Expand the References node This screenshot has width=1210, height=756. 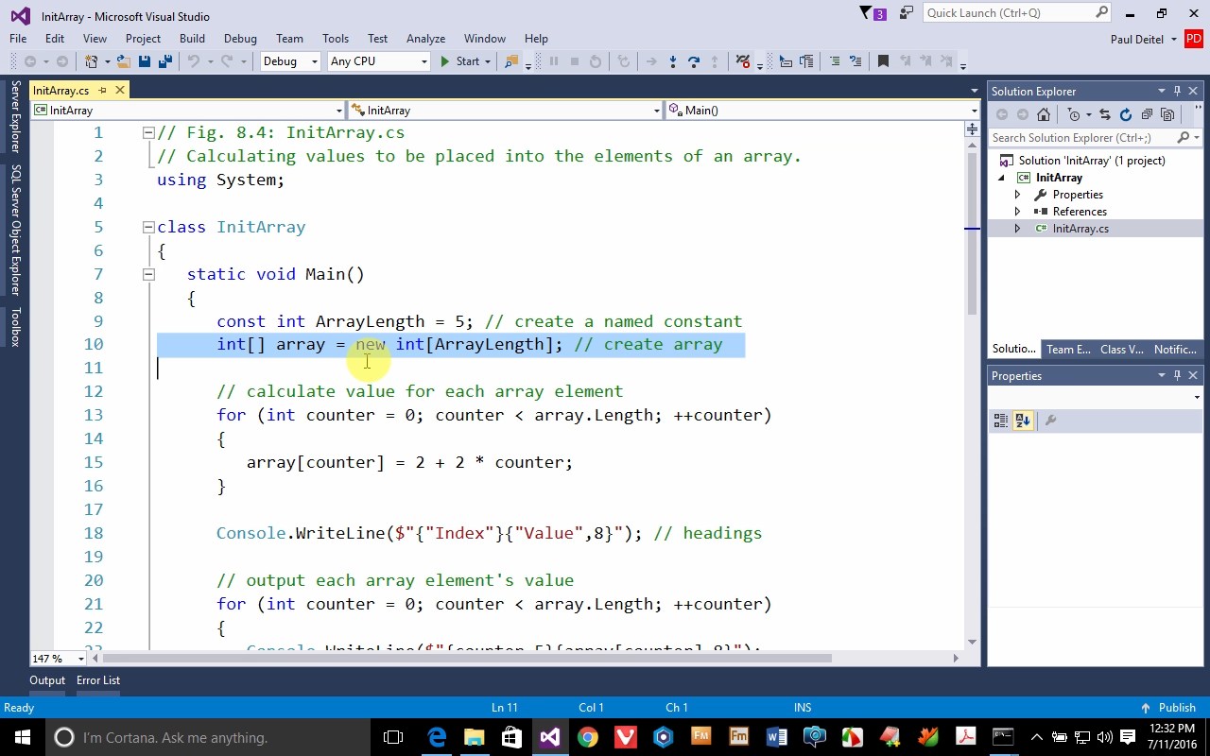pyautogui.click(x=1017, y=212)
